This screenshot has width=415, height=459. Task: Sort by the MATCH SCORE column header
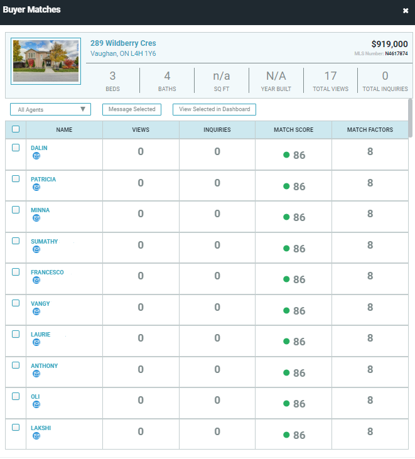(x=293, y=130)
